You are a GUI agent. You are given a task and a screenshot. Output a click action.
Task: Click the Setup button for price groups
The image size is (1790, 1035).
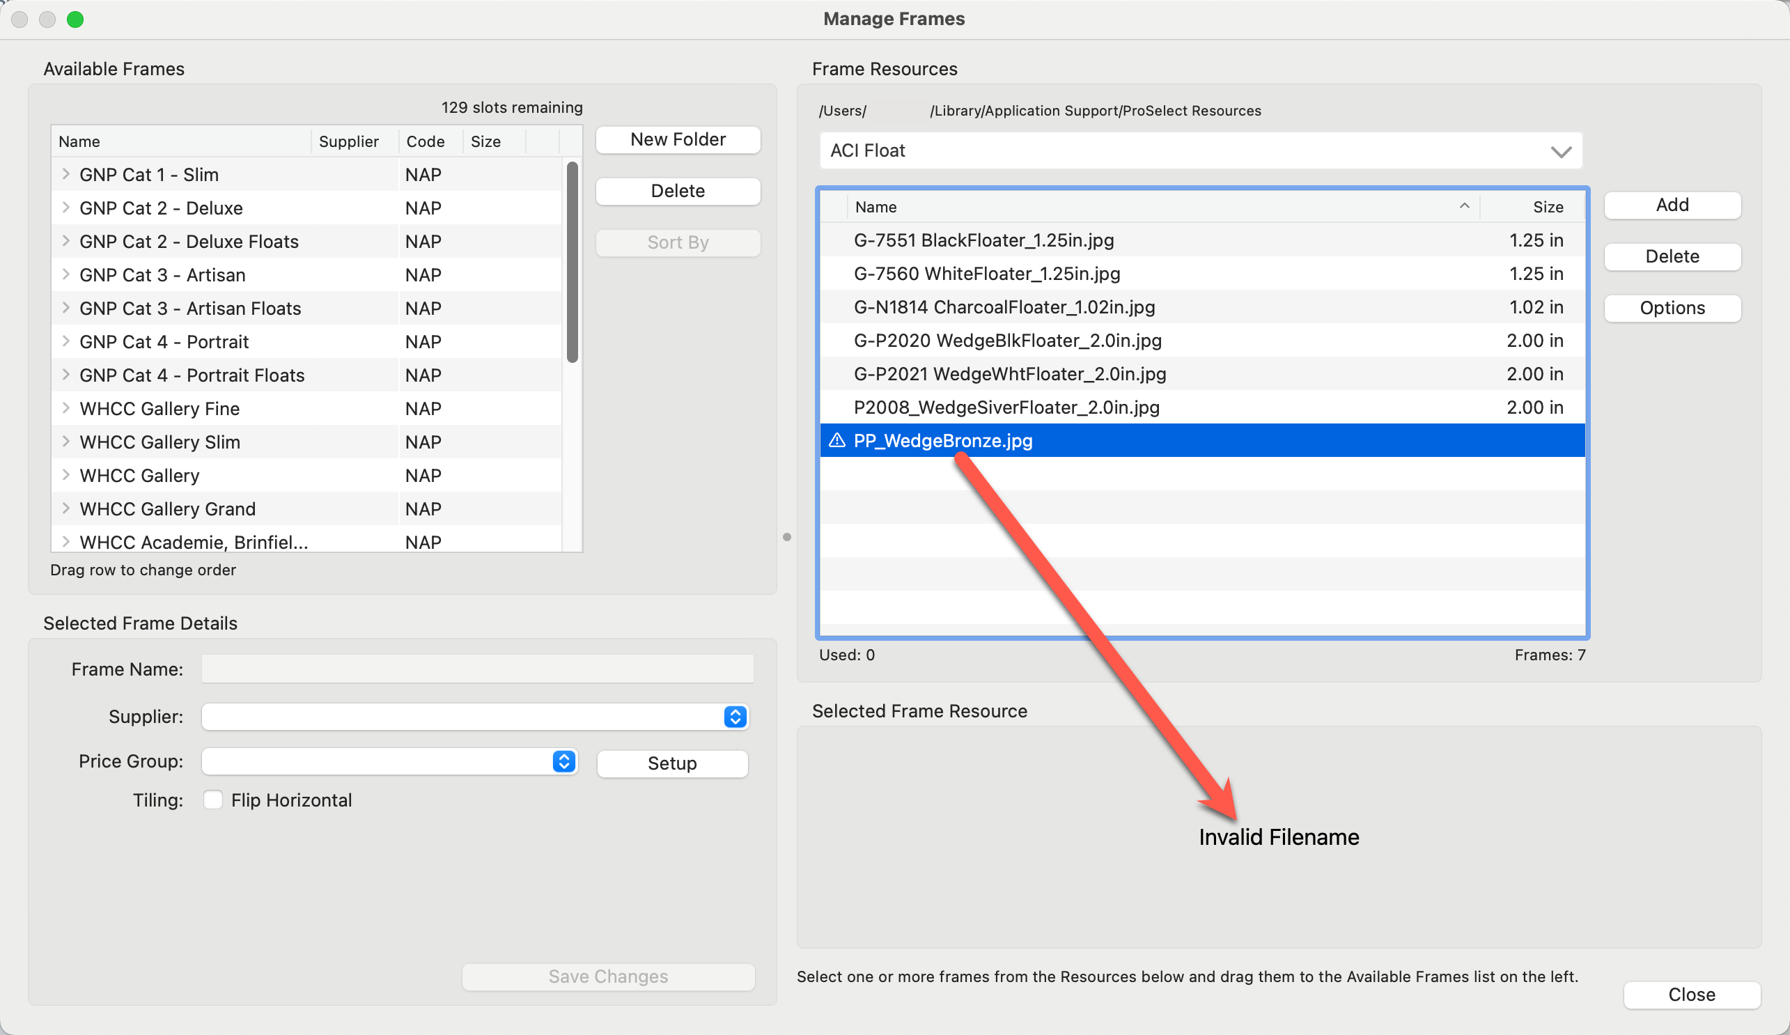pyautogui.click(x=672, y=763)
